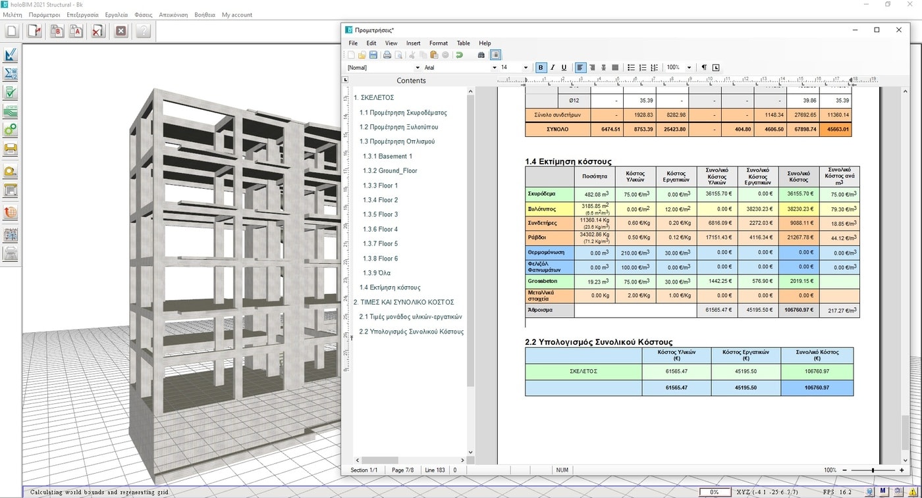The height and width of the screenshot is (498, 922).
Task: Apply a numbered list
Action: (643, 67)
